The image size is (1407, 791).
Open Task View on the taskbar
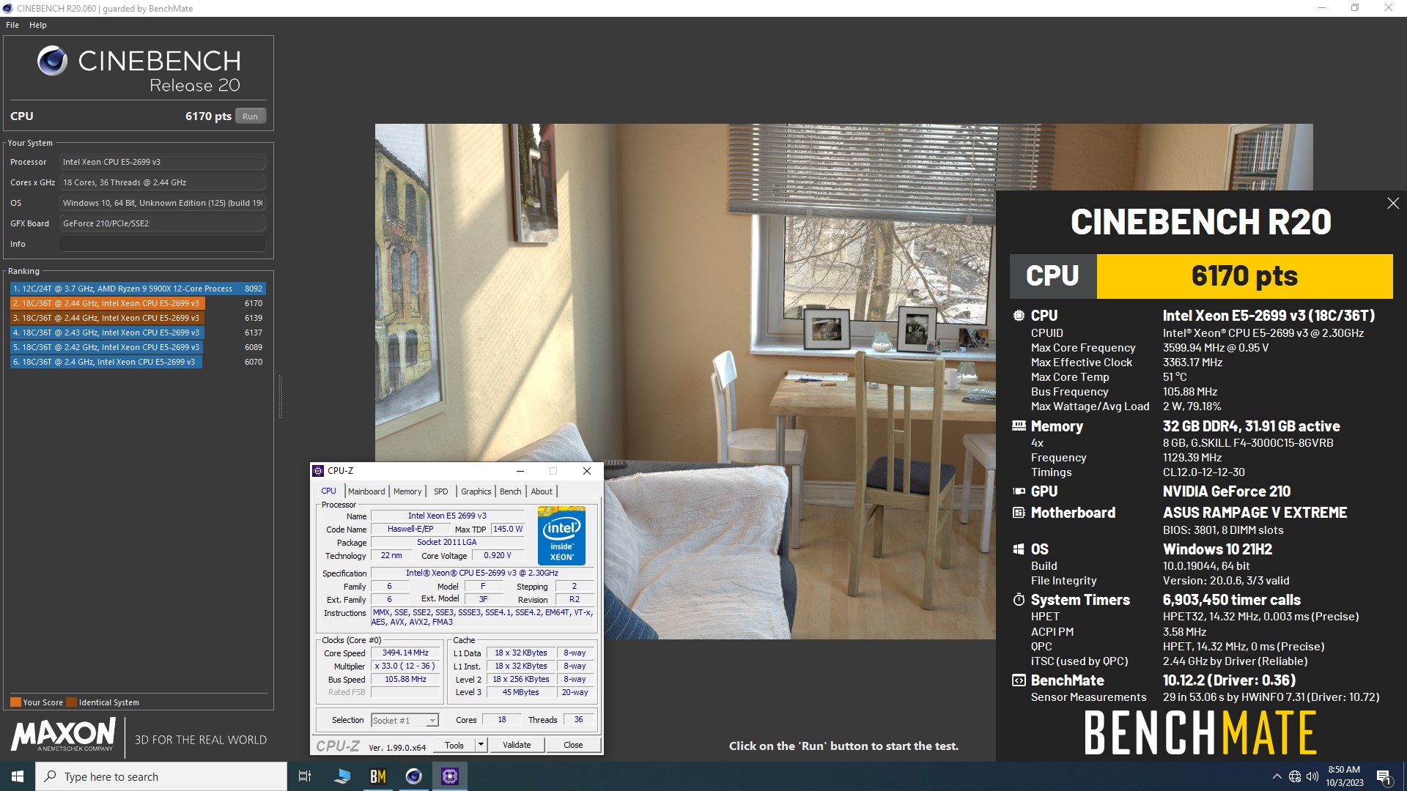click(305, 776)
